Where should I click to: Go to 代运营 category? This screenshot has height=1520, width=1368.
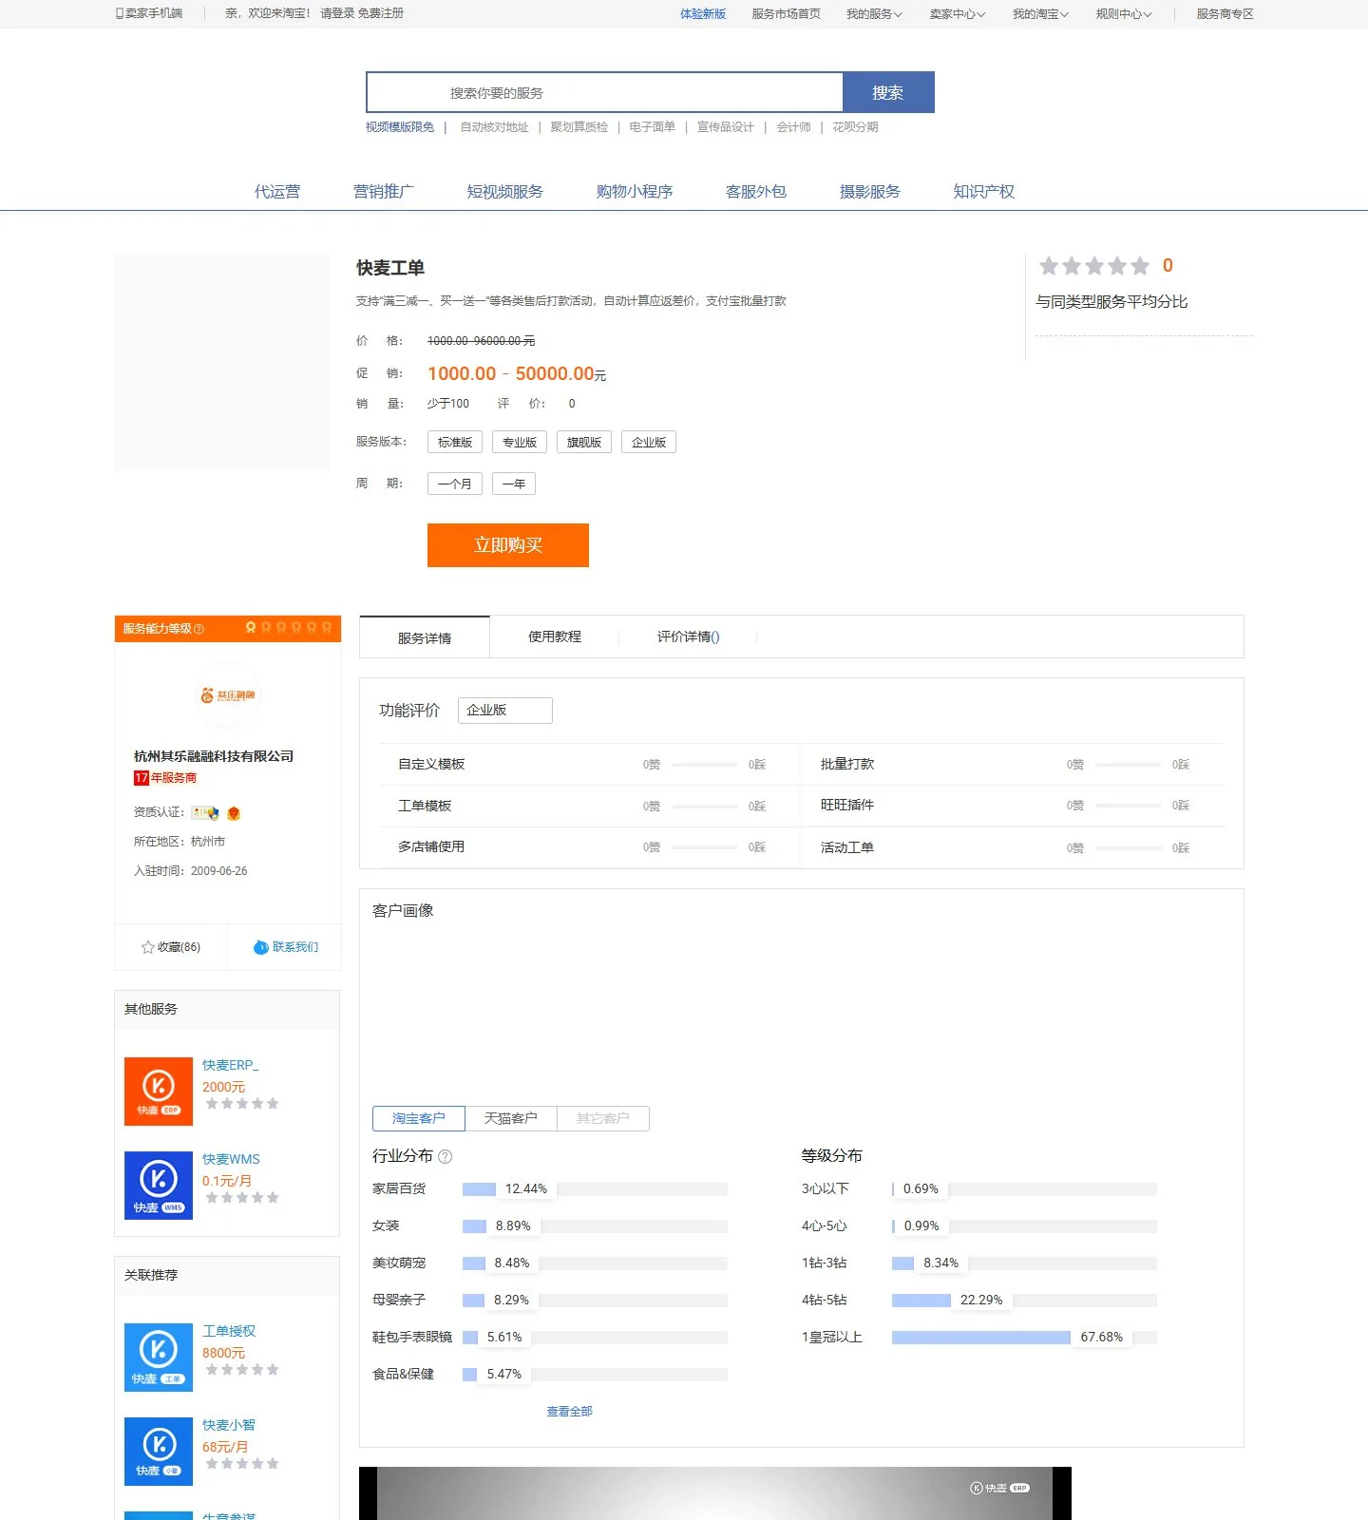click(277, 192)
